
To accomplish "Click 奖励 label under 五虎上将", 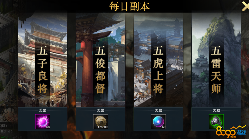I will coord(158,110).
